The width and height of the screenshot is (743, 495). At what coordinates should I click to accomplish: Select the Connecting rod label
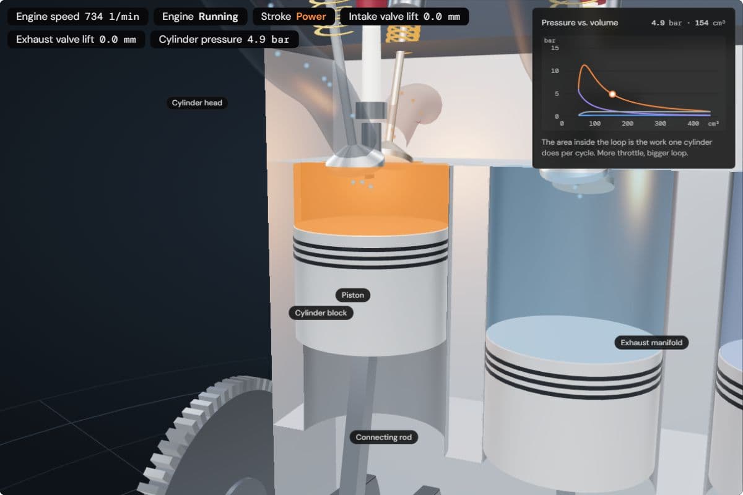tap(384, 437)
